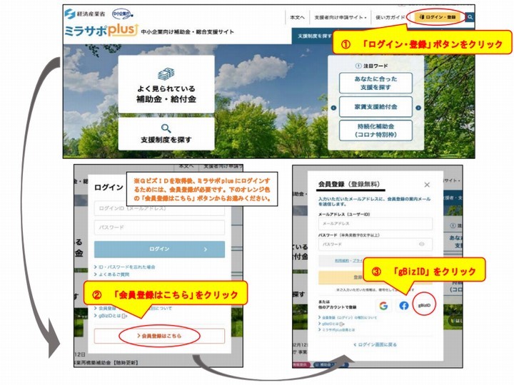Show next keywords with the right arrow
The image size is (514, 385).
[x=418, y=108]
